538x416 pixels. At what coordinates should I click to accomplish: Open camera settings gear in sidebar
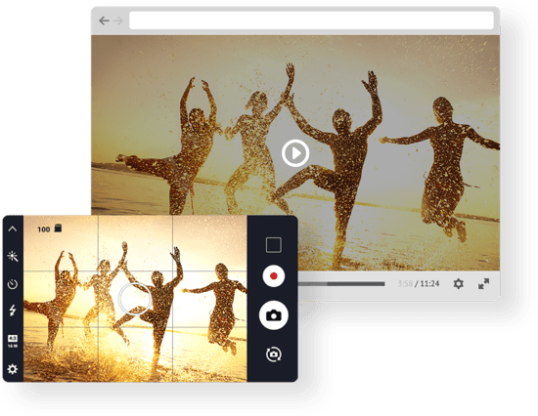tap(13, 369)
